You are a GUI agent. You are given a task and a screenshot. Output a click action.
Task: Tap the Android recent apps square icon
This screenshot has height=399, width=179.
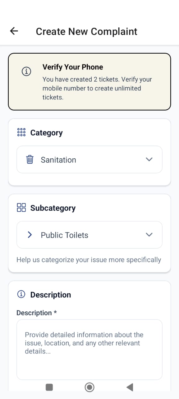point(49,387)
